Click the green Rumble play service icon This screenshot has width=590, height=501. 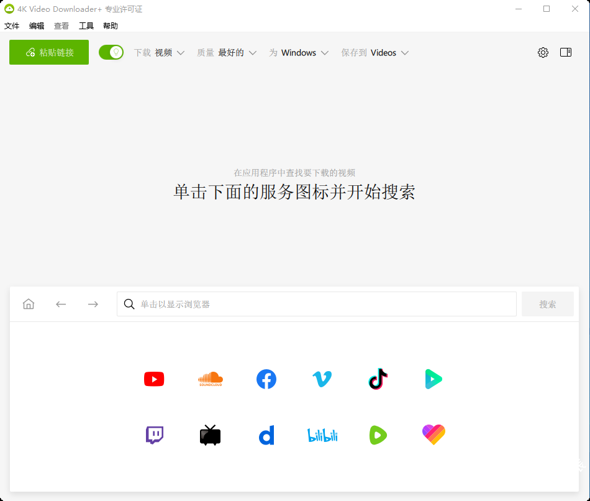tap(378, 435)
